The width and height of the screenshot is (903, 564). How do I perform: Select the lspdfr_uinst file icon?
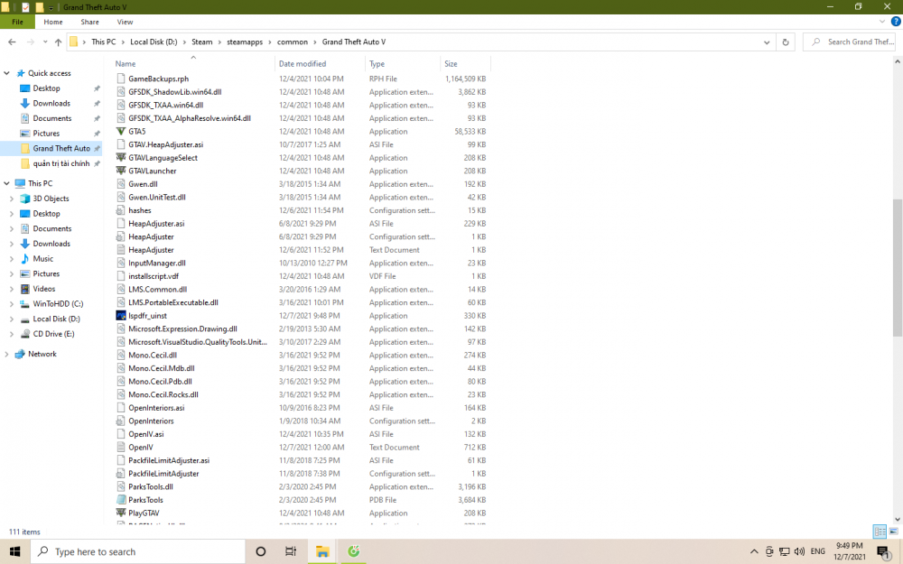coord(121,316)
